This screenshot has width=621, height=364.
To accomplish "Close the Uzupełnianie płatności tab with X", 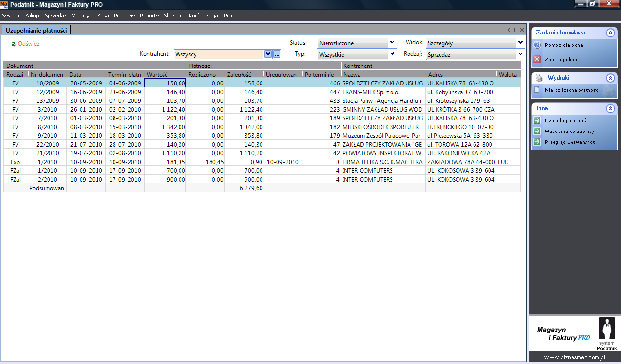I will point(522,30).
